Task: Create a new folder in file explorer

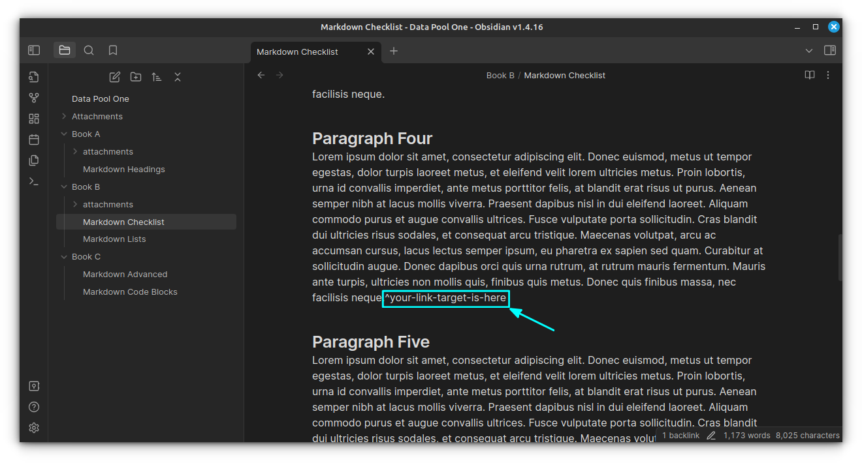Action: (x=136, y=77)
